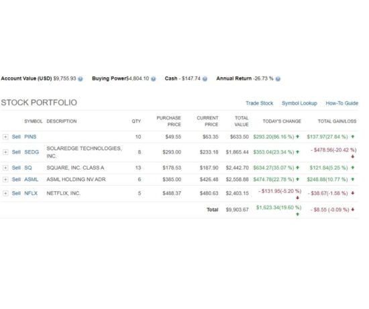The height and width of the screenshot is (309, 369).
Task: Click the NFLX purchase price $488.37
Action: click(172, 193)
